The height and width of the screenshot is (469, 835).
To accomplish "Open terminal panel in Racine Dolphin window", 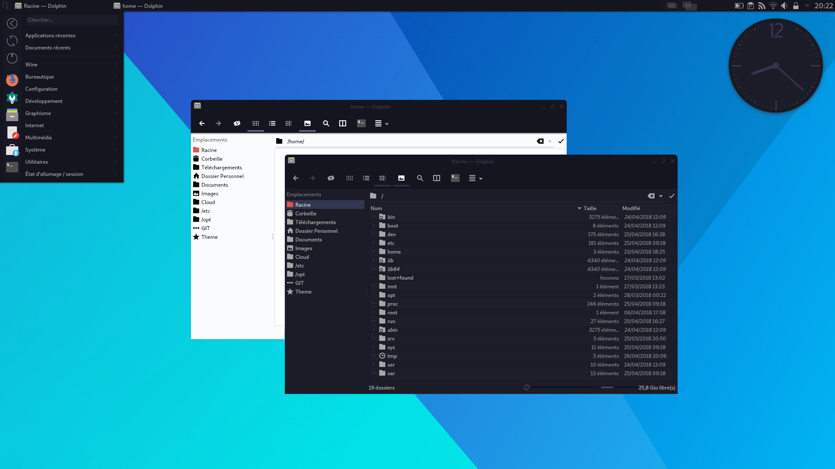I will (x=455, y=178).
